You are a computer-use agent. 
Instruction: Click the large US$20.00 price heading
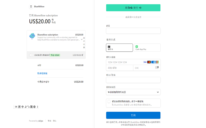[40, 21]
